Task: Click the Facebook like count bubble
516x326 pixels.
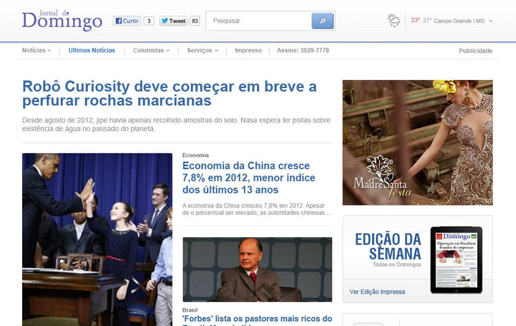Action: (x=149, y=21)
